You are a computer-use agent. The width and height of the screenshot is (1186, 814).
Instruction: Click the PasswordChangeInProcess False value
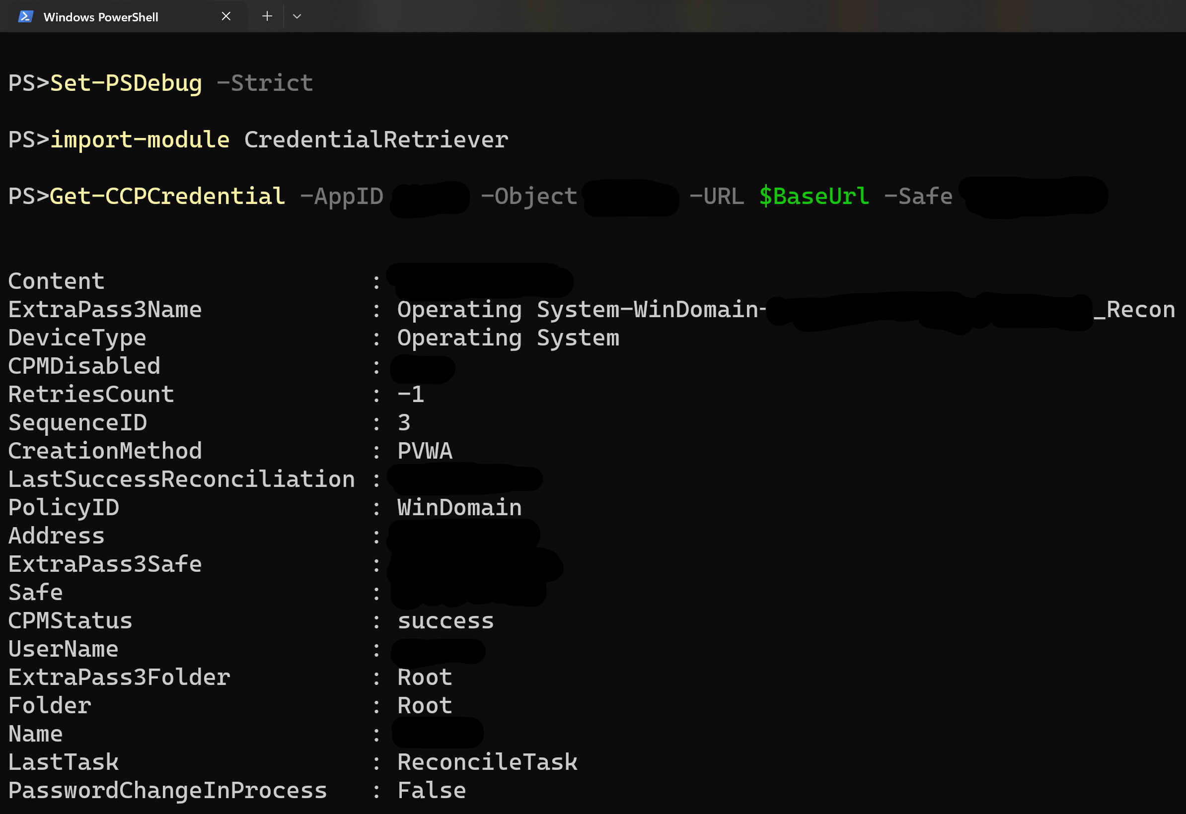(x=431, y=790)
